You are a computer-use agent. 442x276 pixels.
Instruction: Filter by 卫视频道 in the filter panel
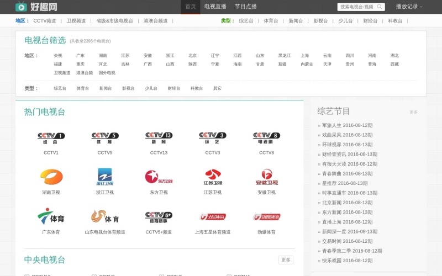pyautogui.click(x=62, y=73)
